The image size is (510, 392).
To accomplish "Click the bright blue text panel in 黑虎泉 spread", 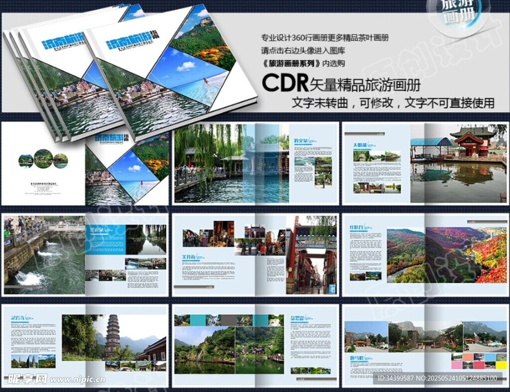I will click(x=106, y=239).
